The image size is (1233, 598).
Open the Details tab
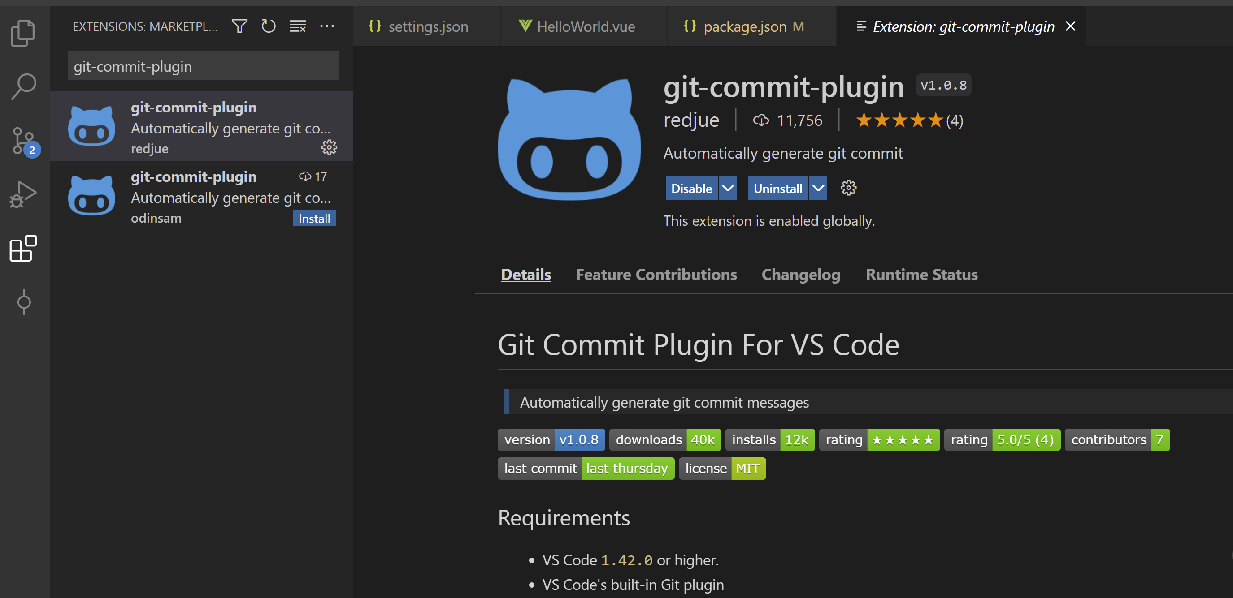pos(525,275)
